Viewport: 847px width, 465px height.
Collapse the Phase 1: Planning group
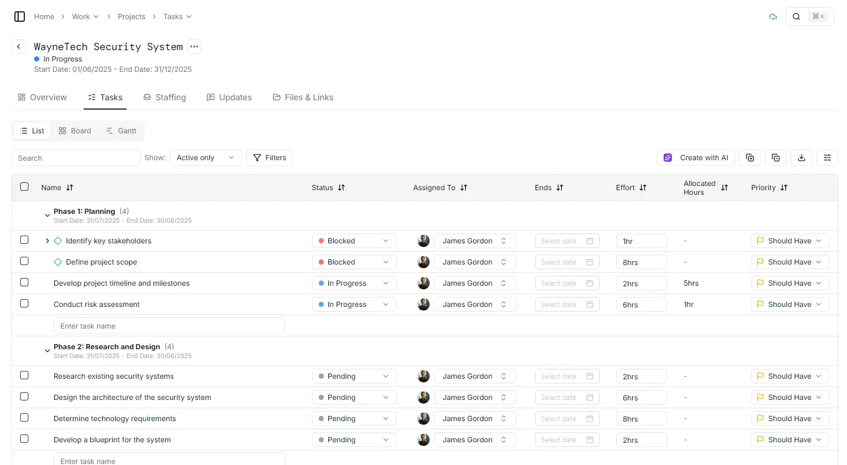click(x=48, y=215)
